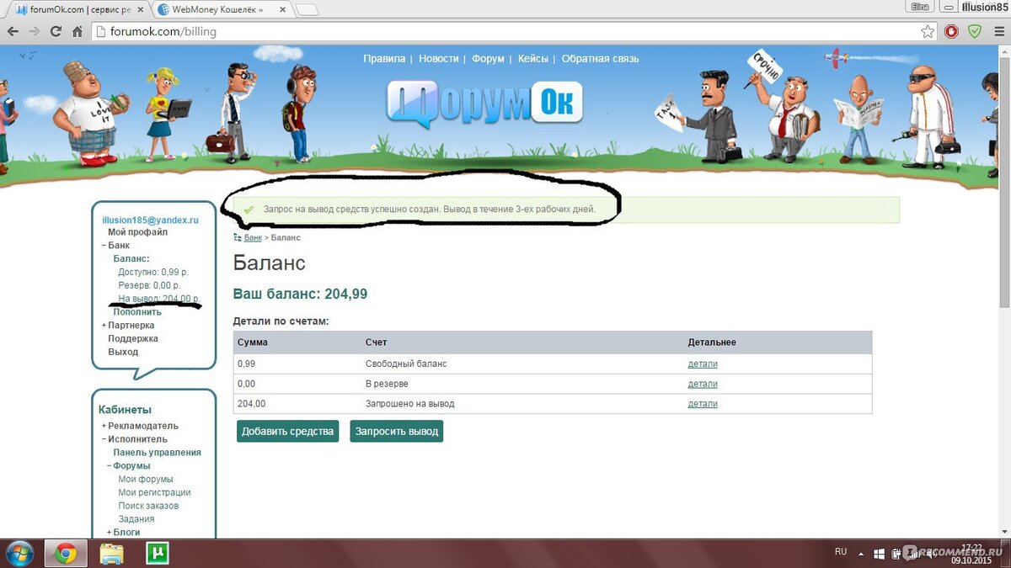Click the Windows flag tray icon
Screen dimensions: 1011x568
click(x=880, y=553)
